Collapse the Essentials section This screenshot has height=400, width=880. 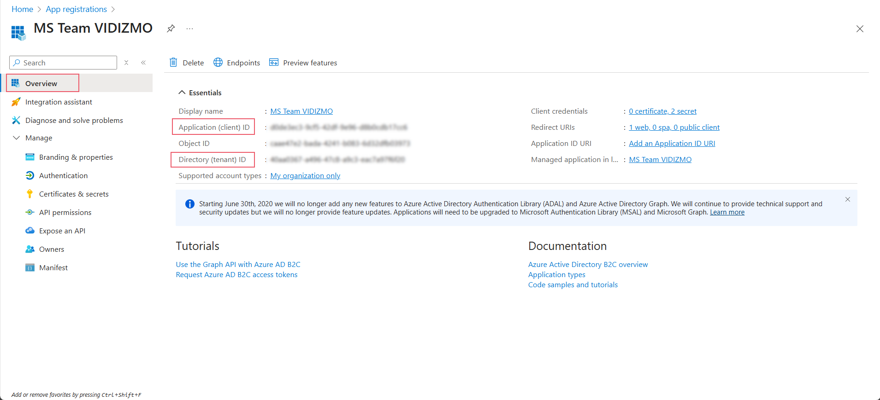[182, 93]
